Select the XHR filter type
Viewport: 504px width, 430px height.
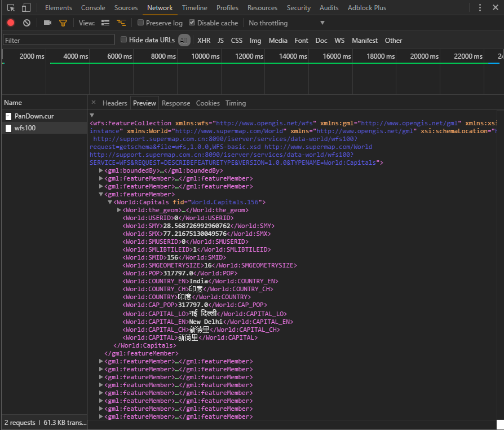tap(204, 41)
